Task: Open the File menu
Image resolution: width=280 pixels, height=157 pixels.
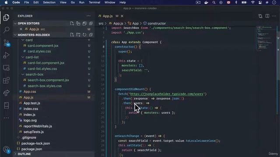Action: coord(26,3)
